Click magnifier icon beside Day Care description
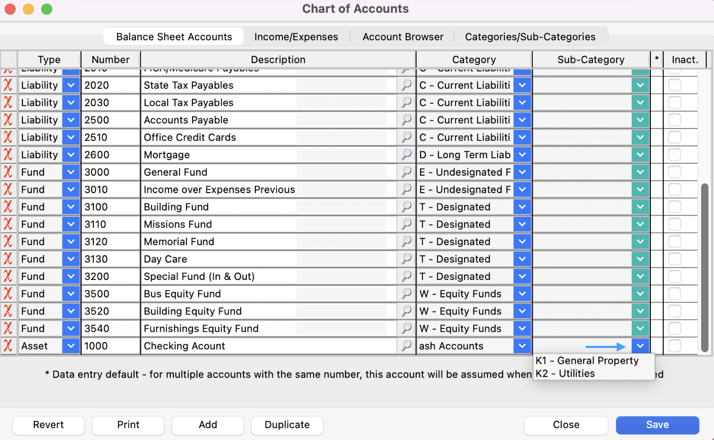 pos(406,259)
